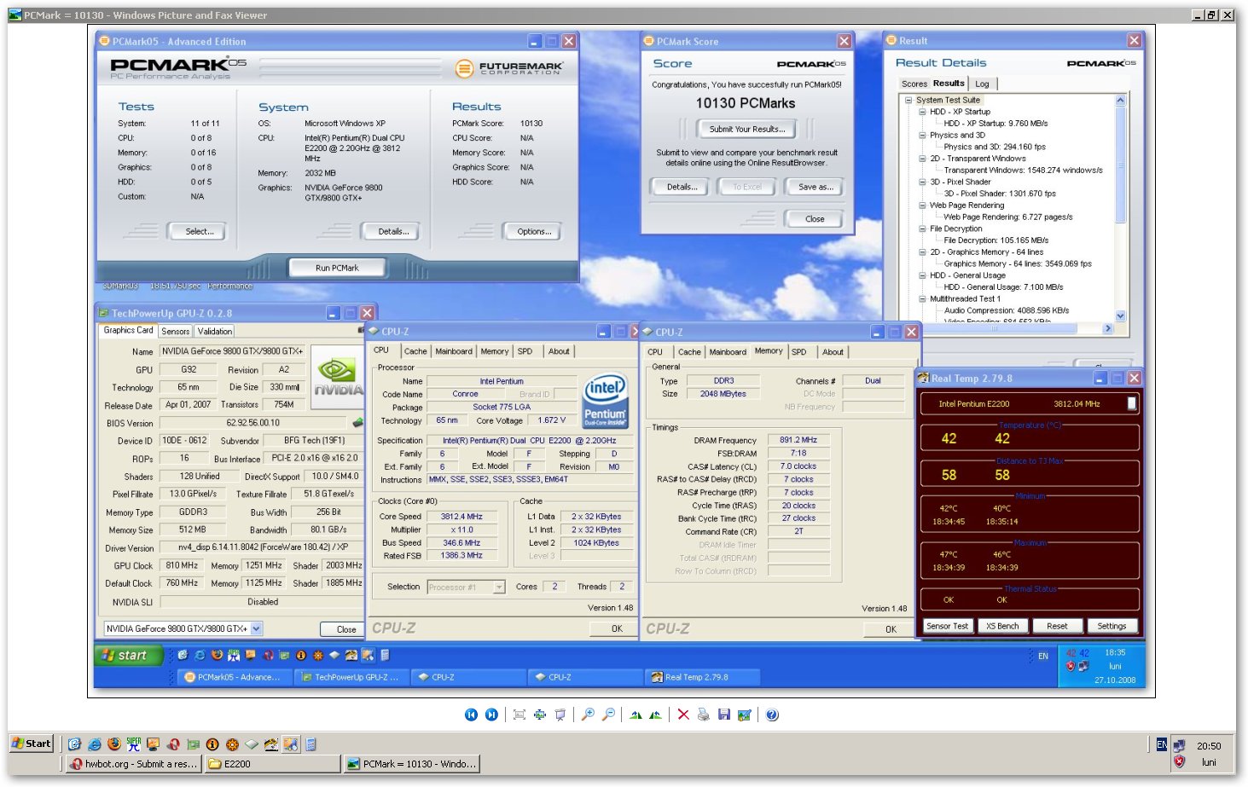Click the clock showing 20:50
This screenshot has width=1248, height=787.
click(1209, 746)
